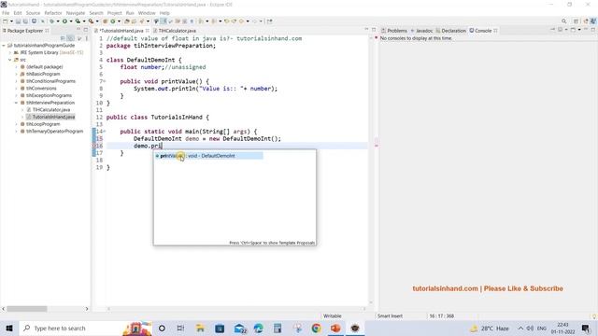Select the TutorialsInHand.java editor tab
Viewport: 598px width, 336px height.
coord(121,31)
